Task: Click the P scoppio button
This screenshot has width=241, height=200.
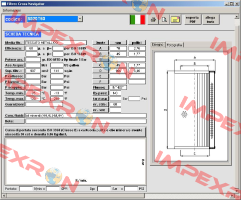Action: pyautogui.click(x=14, y=87)
